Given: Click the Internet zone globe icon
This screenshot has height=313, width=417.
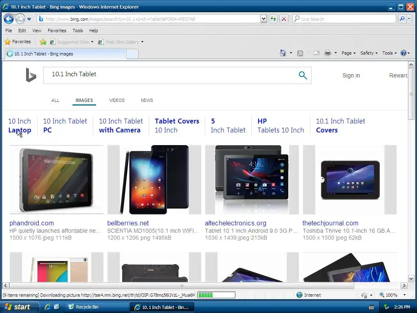Looking at the screenshot, I should [x=299, y=295].
